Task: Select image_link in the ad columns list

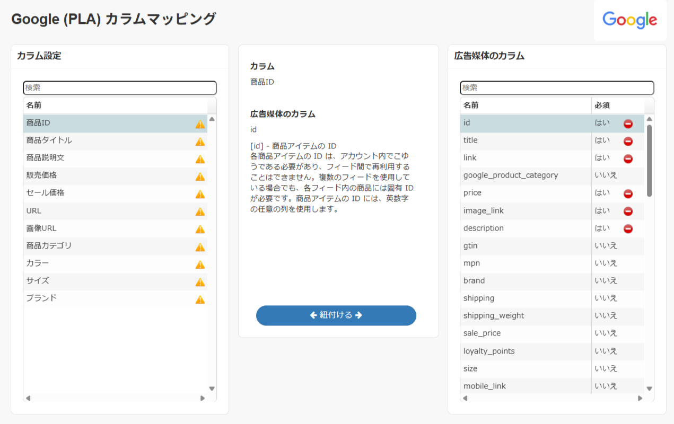Action: pos(552,211)
